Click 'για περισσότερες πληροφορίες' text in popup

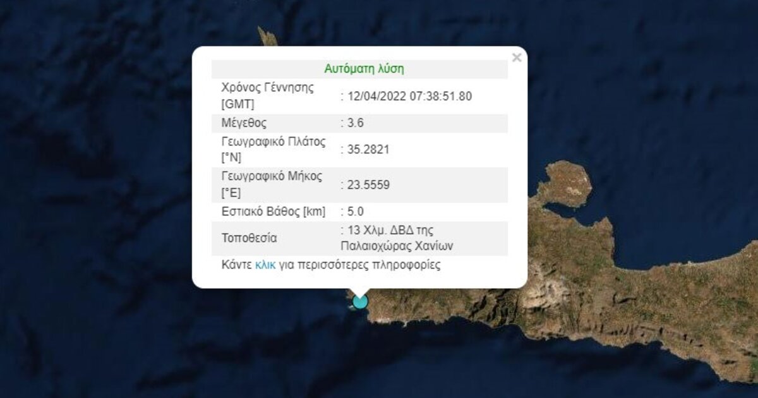[x=359, y=265]
